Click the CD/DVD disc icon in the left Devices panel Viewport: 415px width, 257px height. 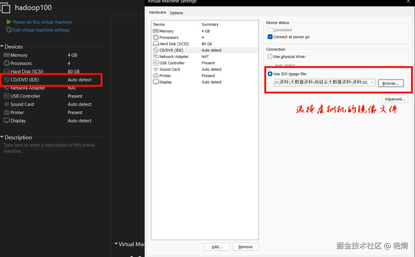point(7,80)
